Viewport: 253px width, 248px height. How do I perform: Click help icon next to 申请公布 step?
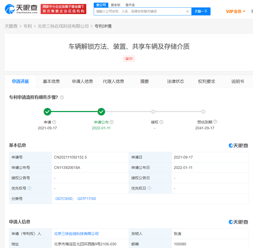[112, 122]
